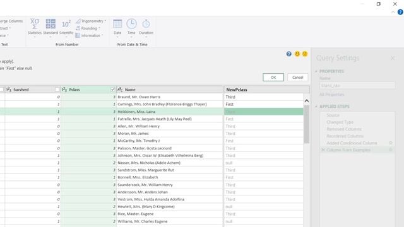Click the name Moran, Mr. James
Viewport: 404px width, 227px height.
[133, 134]
